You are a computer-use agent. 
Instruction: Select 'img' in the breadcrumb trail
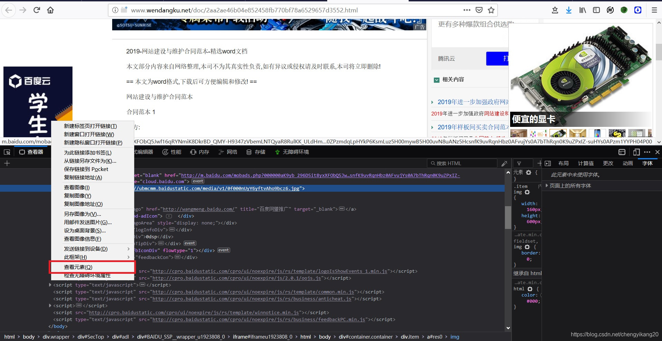click(x=455, y=337)
